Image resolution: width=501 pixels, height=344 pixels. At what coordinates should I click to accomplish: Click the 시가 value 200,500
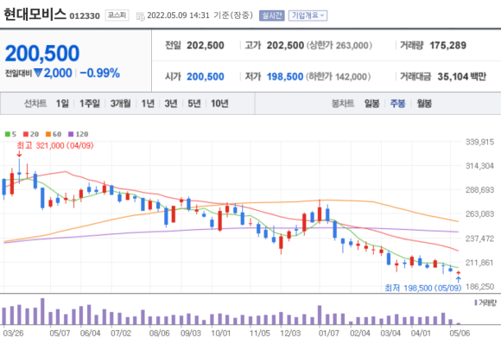pos(206,77)
